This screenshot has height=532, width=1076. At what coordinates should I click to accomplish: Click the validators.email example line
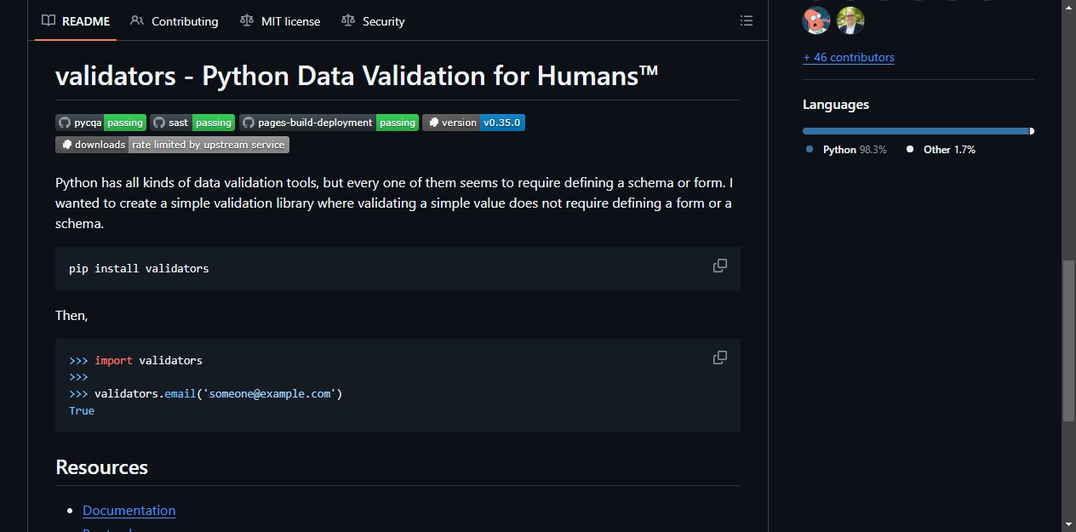pos(205,394)
